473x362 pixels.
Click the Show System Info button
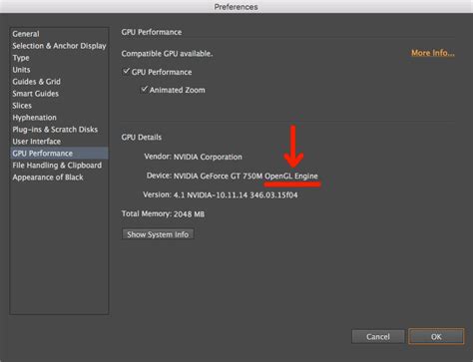[158, 234]
